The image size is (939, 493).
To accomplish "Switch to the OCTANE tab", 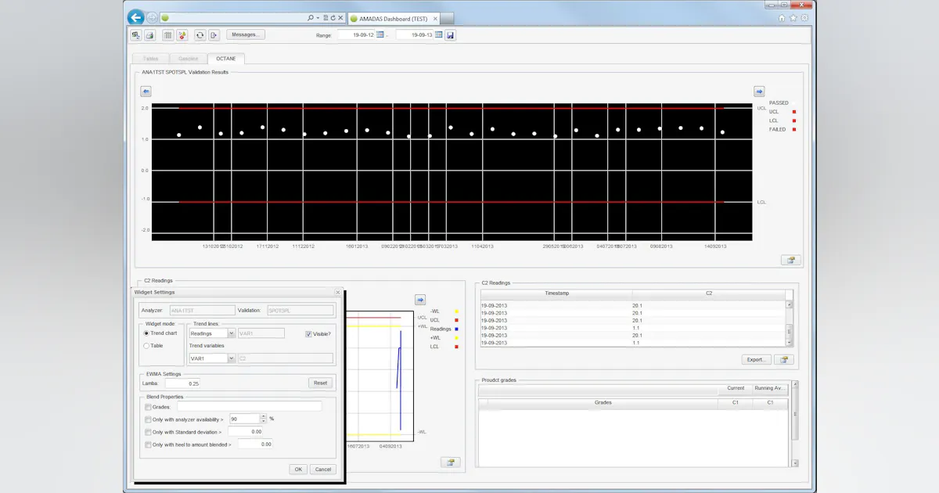I will tap(226, 59).
